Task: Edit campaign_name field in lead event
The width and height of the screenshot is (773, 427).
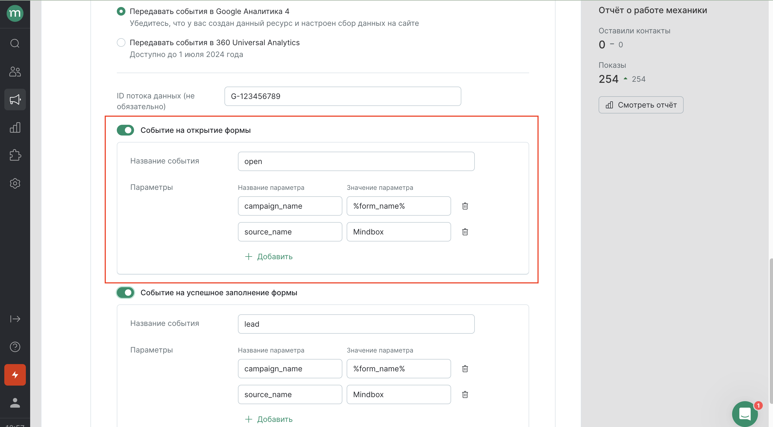Action: pyautogui.click(x=290, y=369)
